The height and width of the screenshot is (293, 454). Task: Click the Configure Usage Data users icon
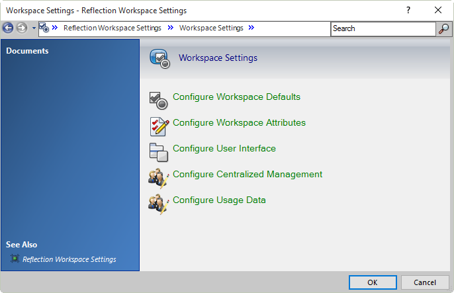coord(158,202)
